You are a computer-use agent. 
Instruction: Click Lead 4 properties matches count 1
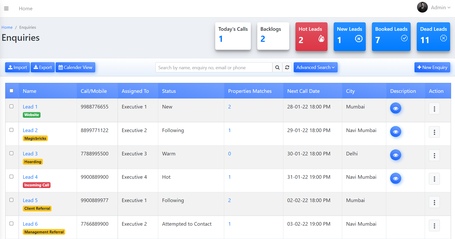(230, 177)
